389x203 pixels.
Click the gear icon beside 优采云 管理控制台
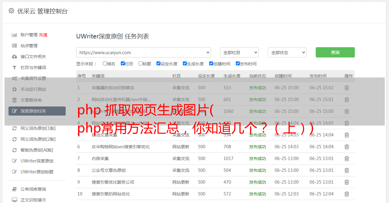pyautogui.click(x=11, y=11)
